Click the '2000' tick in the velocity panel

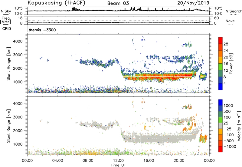pyautogui.click(x=18, y=131)
